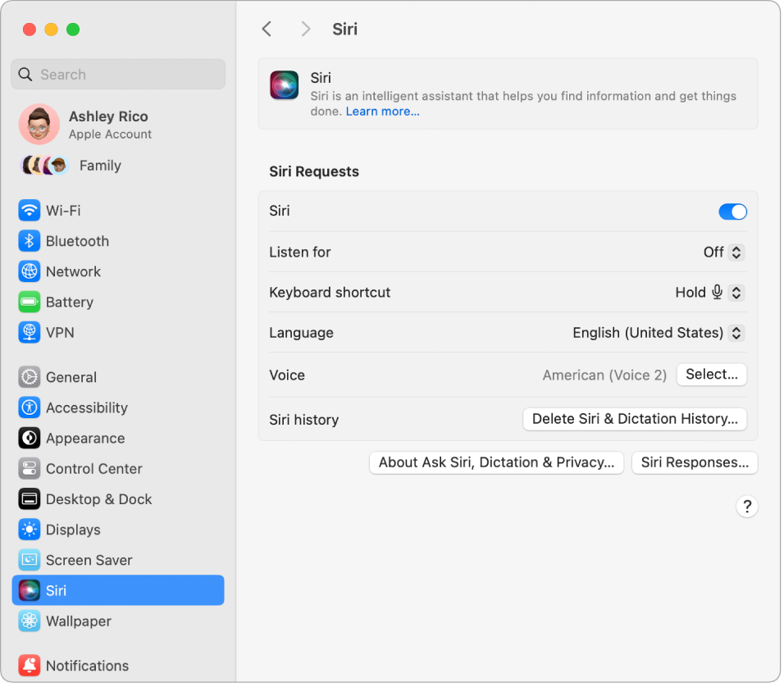The width and height of the screenshot is (784, 687).
Task: Open Siri Responses options
Action: coord(694,462)
